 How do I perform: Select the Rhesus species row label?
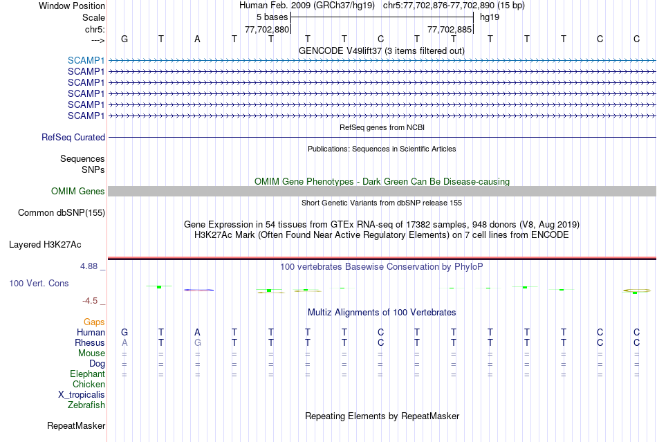pyautogui.click(x=90, y=342)
